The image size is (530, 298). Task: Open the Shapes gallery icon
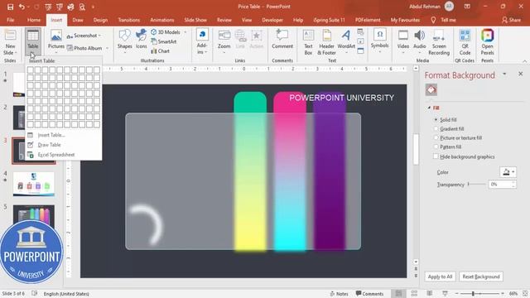(125, 36)
